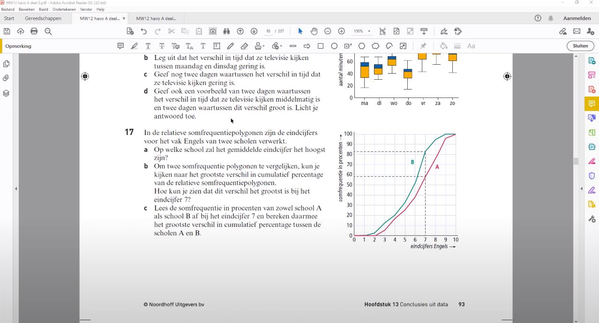Viewport: 599px width, 323px height.
Task: Click the page number field showing 93
Action: pyautogui.click(x=268, y=31)
